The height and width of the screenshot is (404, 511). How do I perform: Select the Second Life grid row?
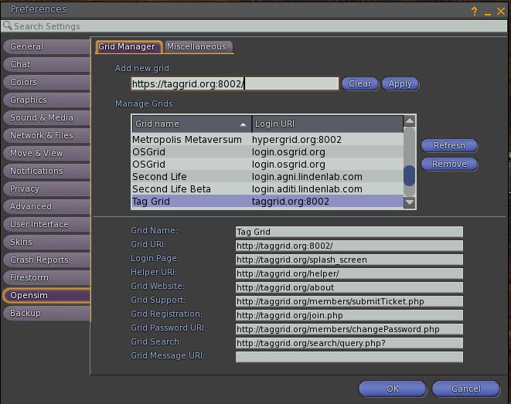click(267, 177)
